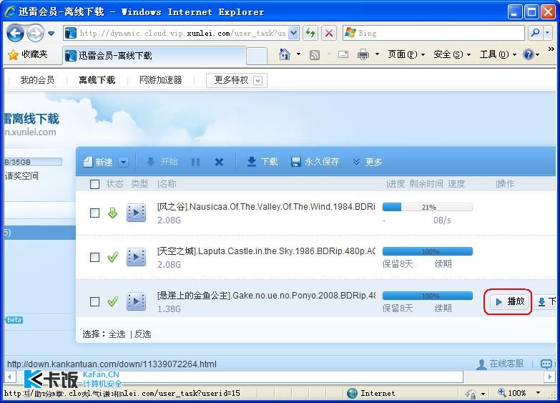Click the 在线客服 online support link
The width and height of the screenshot is (560, 403).
(500, 364)
